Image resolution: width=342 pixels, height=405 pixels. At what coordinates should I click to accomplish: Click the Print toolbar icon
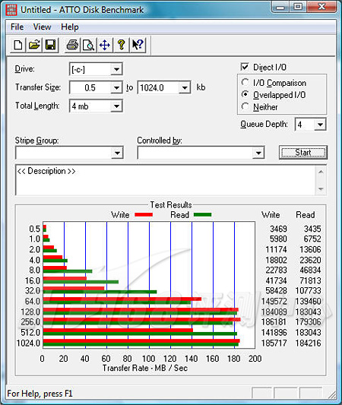click(72, 45)
